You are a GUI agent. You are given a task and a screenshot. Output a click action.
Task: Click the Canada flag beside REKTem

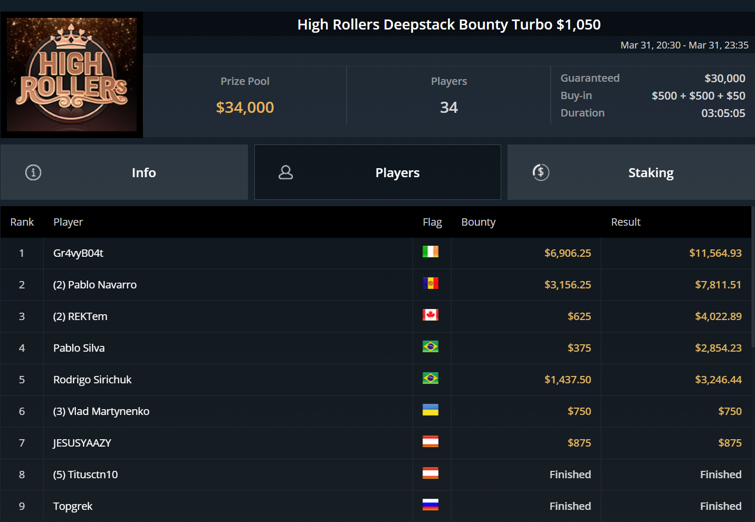point(430,315)
